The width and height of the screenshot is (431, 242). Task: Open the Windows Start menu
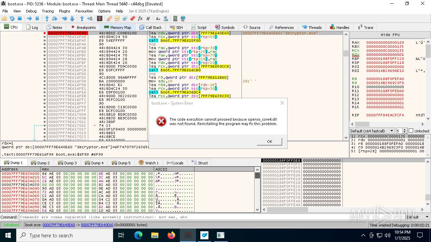[8, 235]
